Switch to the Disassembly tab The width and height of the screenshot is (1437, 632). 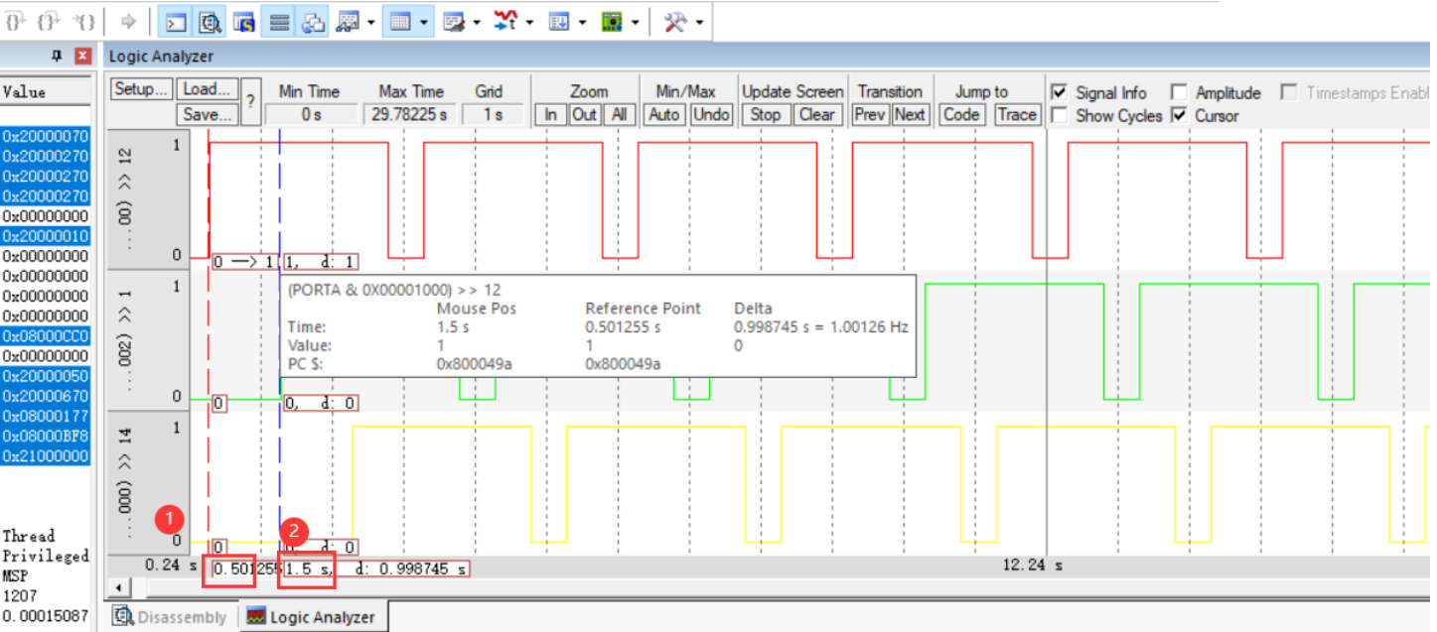tap(171, 617)
